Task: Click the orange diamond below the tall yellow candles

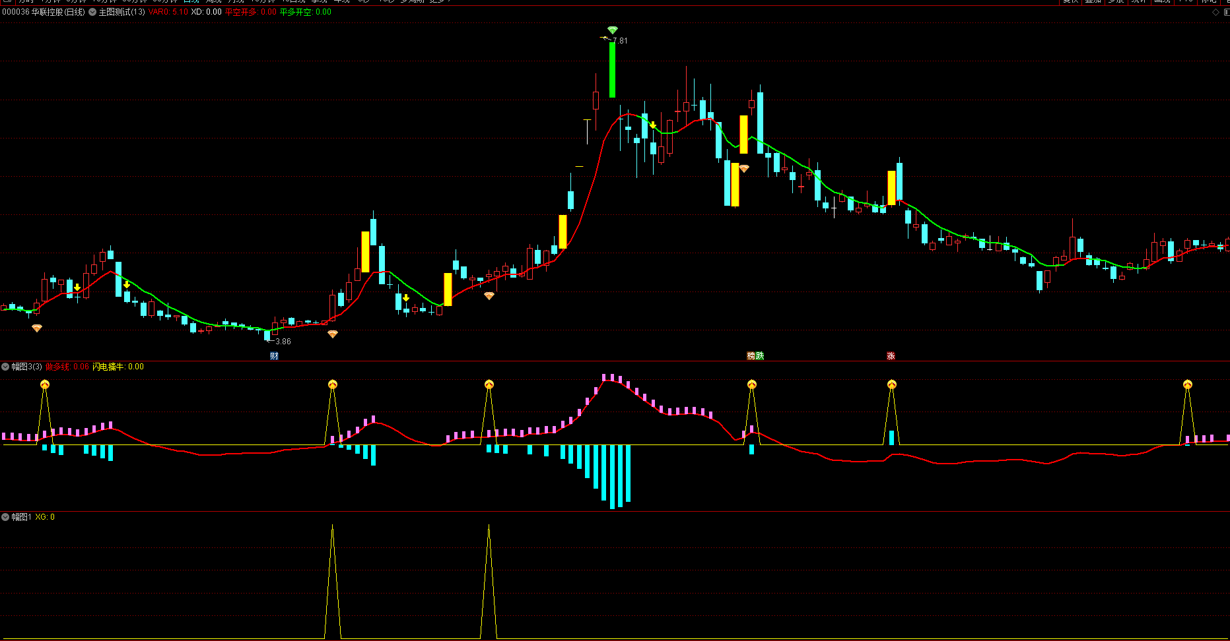Action: coord(744,169)
